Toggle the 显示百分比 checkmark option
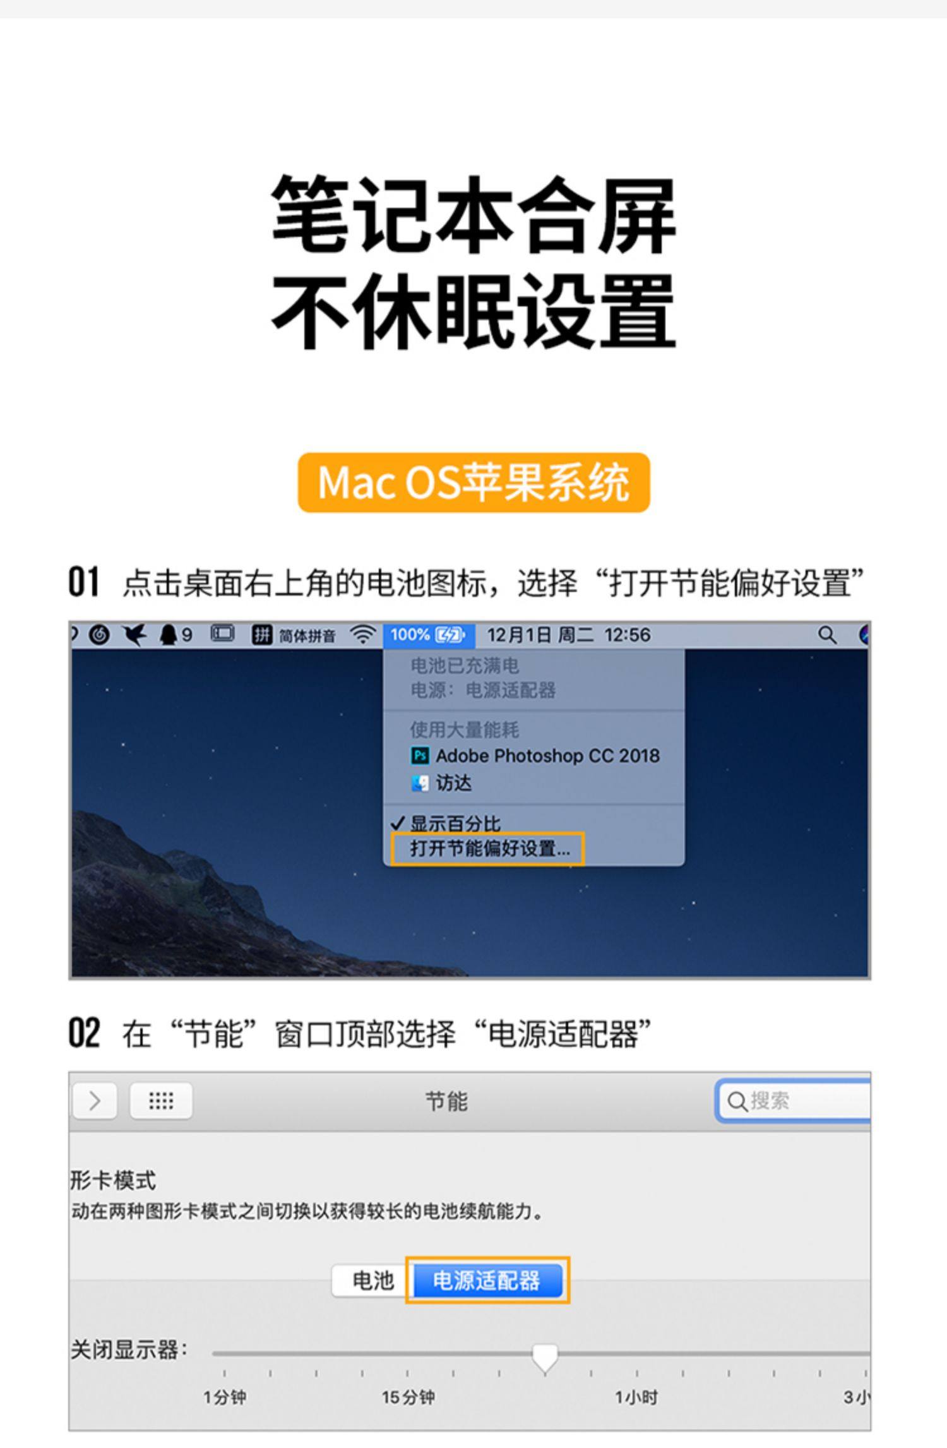947x1448 pixels. [446, 823]
